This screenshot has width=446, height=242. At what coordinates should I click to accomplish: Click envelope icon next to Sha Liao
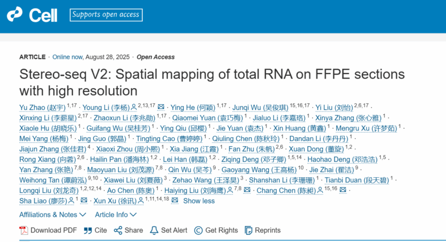click(84, 200)
